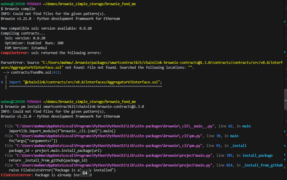Open the 'pm.py' path on the line 93 row
287x180 pixels.
click(x=108, y=145)
